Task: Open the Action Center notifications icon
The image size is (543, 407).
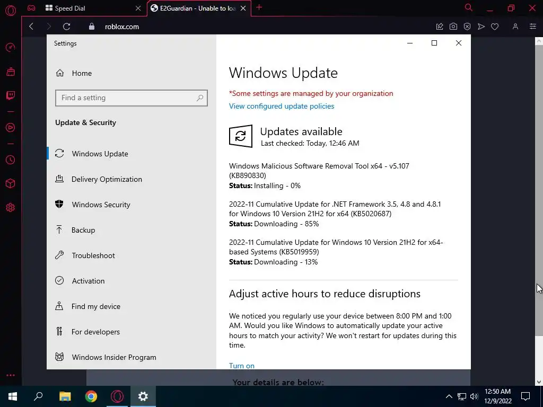Action: point(526,396)
